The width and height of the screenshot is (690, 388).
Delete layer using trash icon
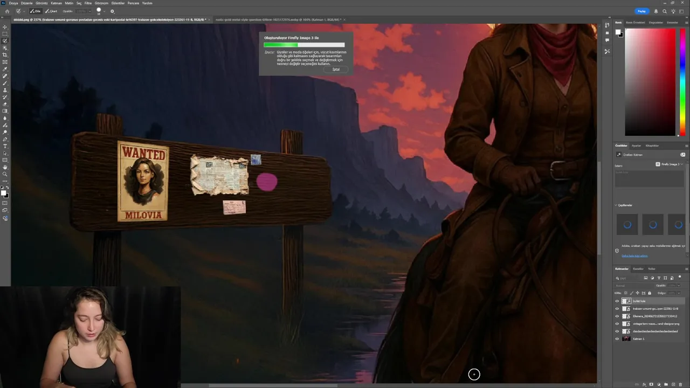coord(680,384)
